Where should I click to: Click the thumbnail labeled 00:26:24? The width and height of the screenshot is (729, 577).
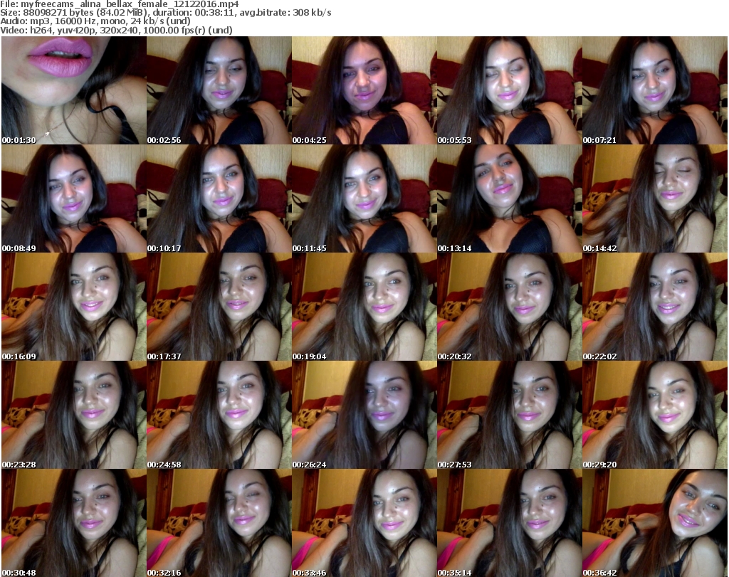tap(364, 415)
